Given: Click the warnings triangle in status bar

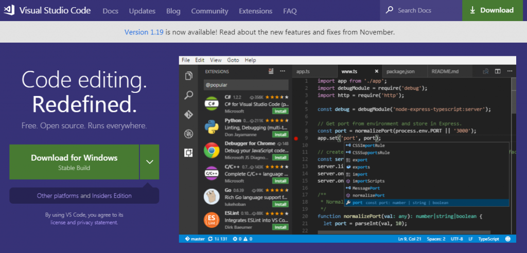Looking at the screenshot, I should (245, 239).
